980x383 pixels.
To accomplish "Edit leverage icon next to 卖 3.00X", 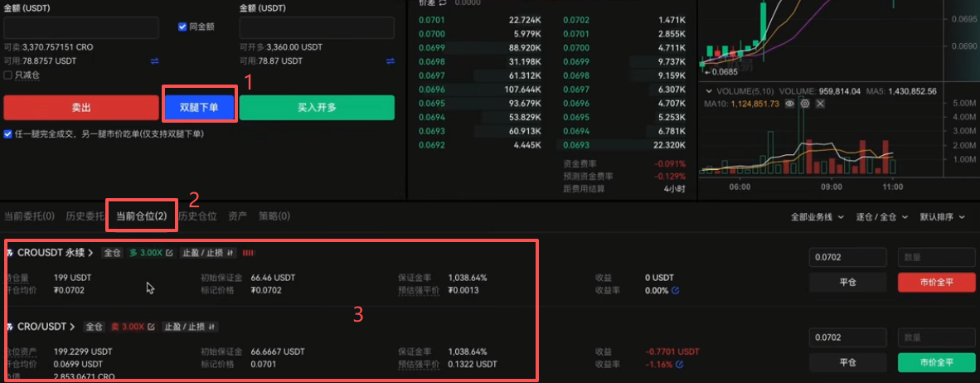I will tap(150, 327).
